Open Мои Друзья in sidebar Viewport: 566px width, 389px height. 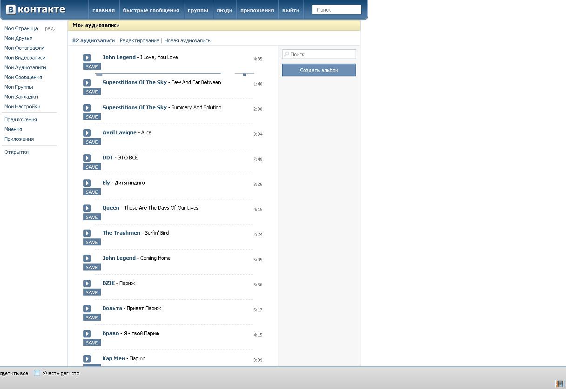point(18,38)
